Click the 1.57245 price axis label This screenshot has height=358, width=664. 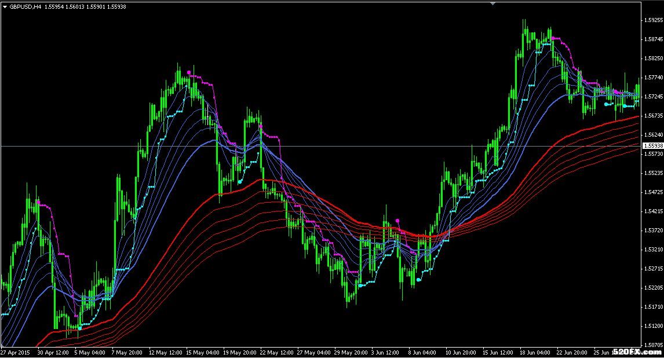(x=654, y=97)
